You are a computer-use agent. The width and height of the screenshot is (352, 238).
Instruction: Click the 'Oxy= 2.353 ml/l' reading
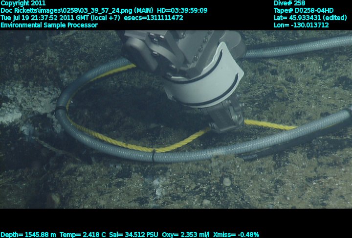pyautogui.click(x=186, y=235)
